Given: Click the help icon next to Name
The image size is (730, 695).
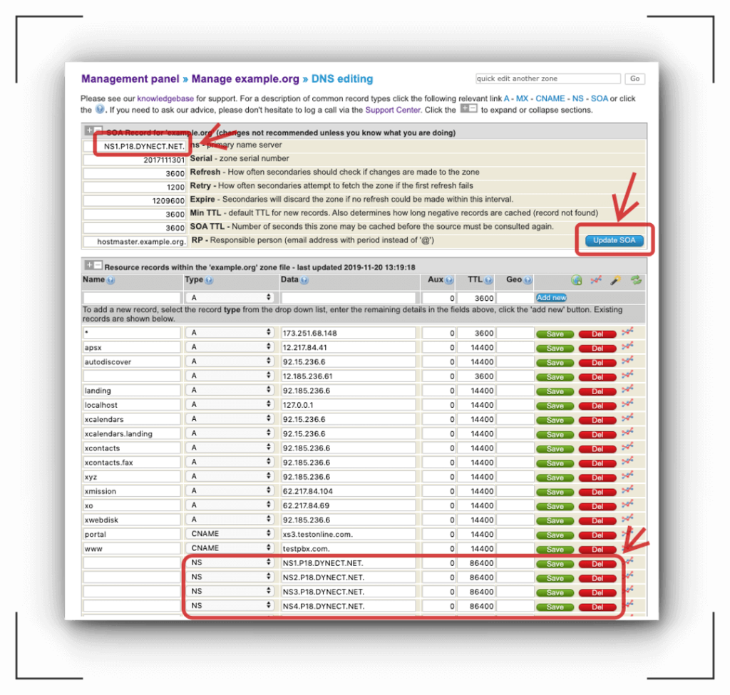Looking at the screenshot, I should point(110,280).
